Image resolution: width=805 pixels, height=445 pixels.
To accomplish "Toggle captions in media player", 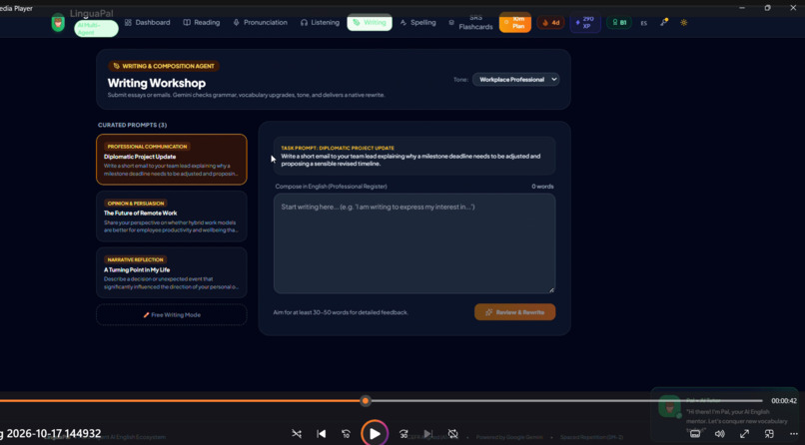I will [694, 434].
